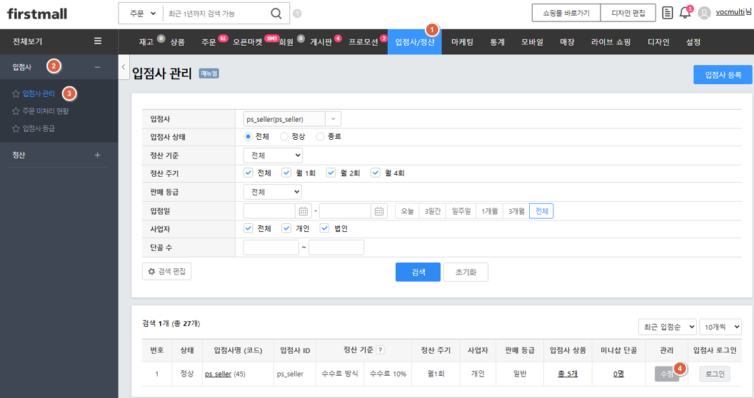The height and width of the screenshot is (398, 754).
Task: Click the top search text field
Action: (215, 13)
